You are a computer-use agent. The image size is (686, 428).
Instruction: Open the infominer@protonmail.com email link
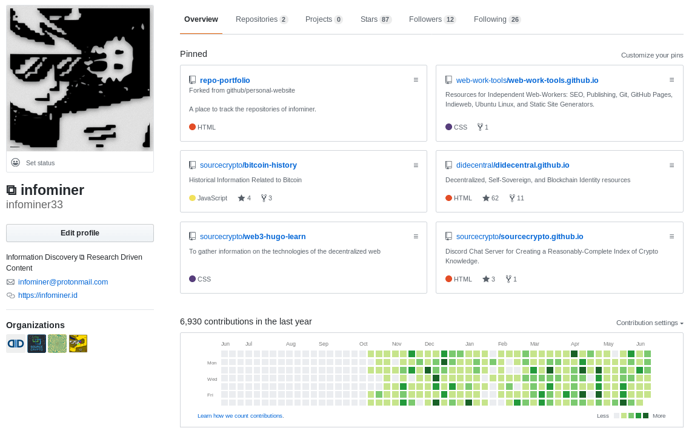tap(63, 282)
